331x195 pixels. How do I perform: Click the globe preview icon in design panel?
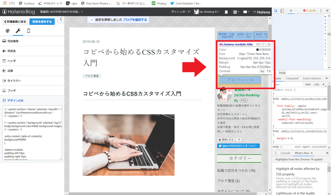(8, 31)
